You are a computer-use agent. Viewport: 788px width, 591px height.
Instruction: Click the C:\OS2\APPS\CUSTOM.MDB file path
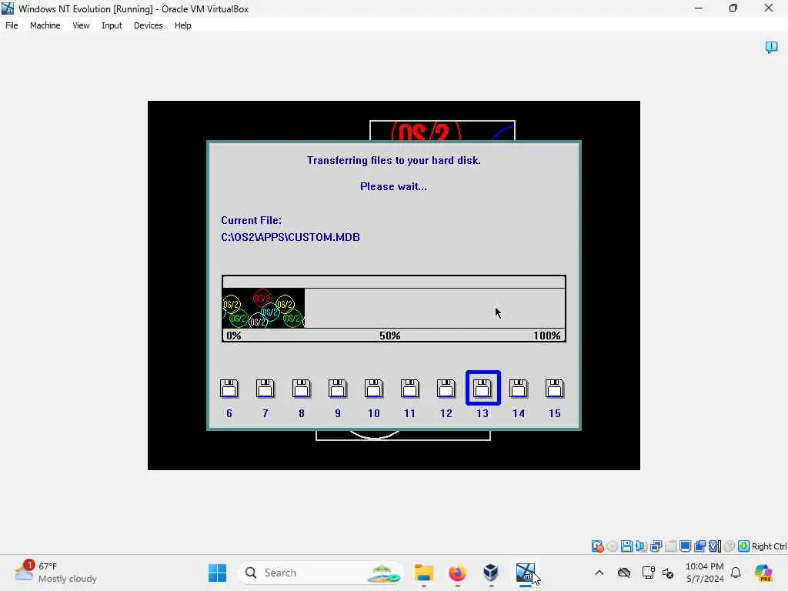290,237
